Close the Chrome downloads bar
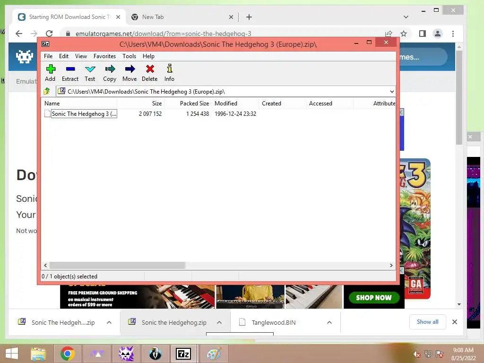Viewport: 484px width, 363px height. pos(455,322)
